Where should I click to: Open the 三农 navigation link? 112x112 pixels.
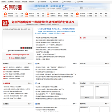tap(22, 16)
